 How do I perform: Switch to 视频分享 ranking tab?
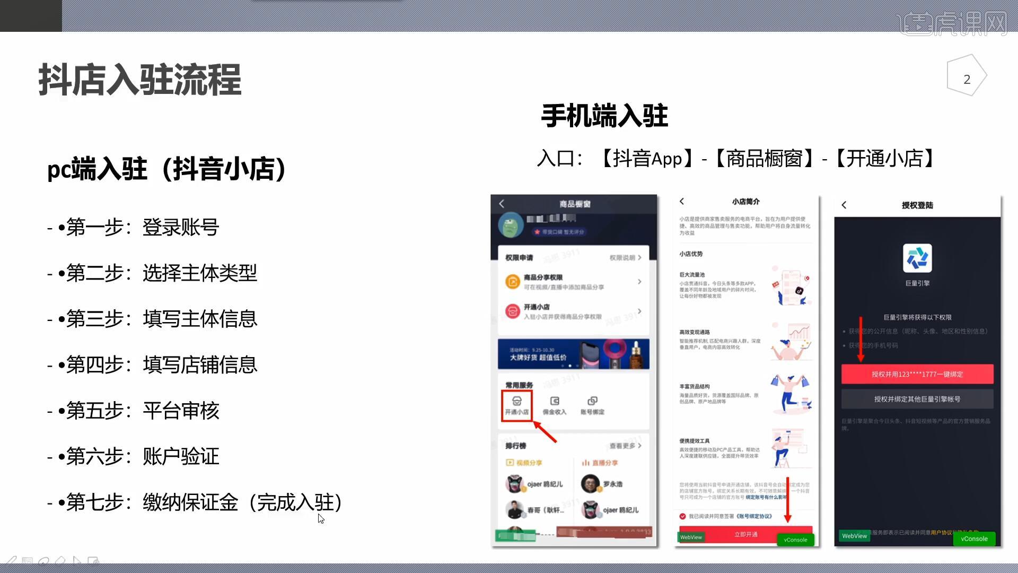524,463
